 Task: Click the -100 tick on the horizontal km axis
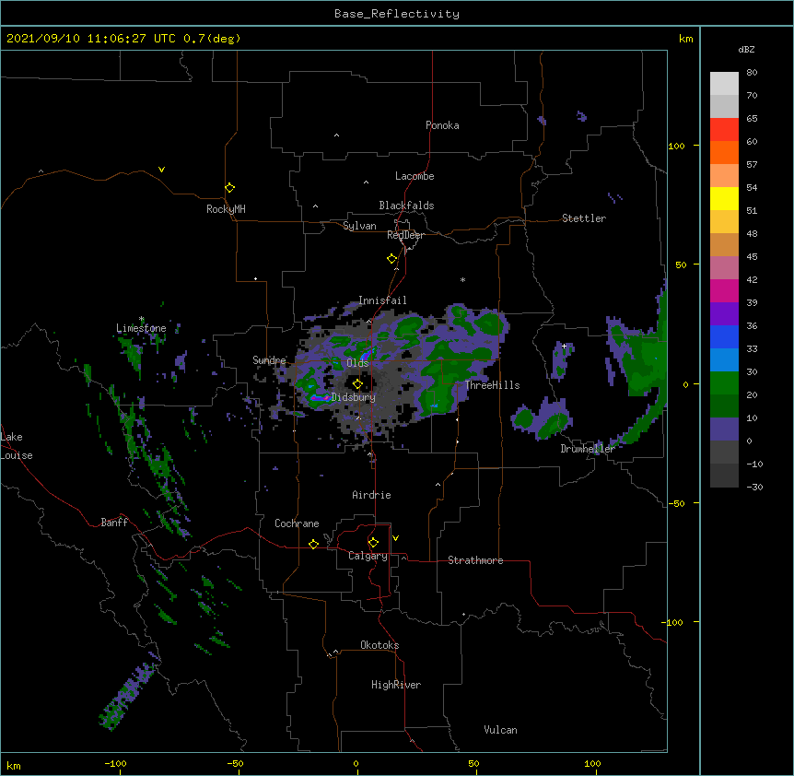115,763
